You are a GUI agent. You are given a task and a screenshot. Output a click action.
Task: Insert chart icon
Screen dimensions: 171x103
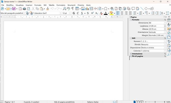(87, 9)
